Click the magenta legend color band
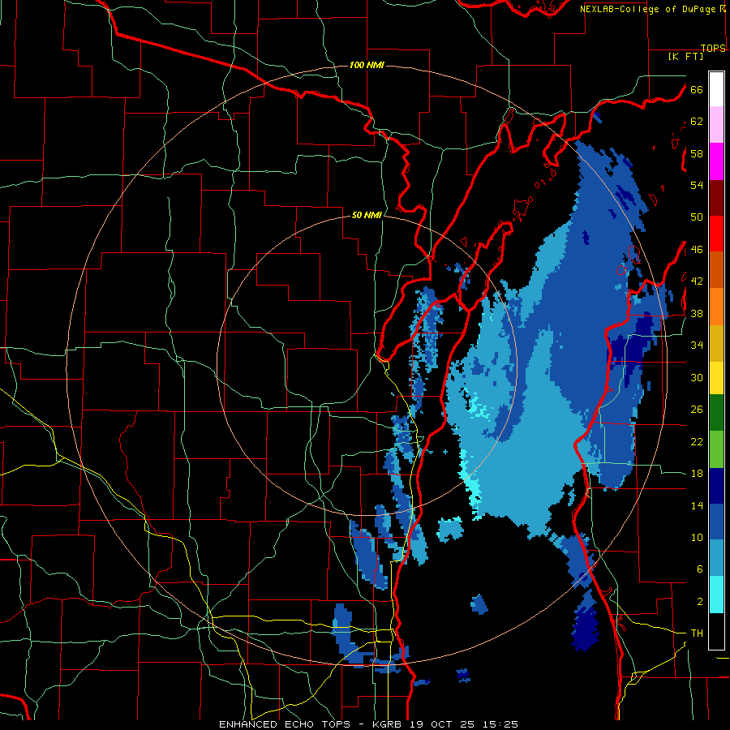This screenshot has height=730, width=730. (x=716, y=161)
